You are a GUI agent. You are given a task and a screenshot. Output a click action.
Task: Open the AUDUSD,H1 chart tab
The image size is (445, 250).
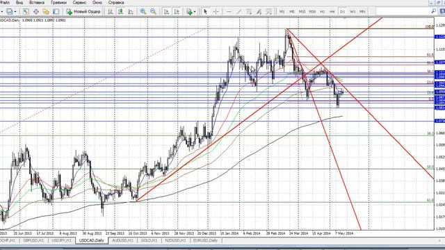pos(122,240)
